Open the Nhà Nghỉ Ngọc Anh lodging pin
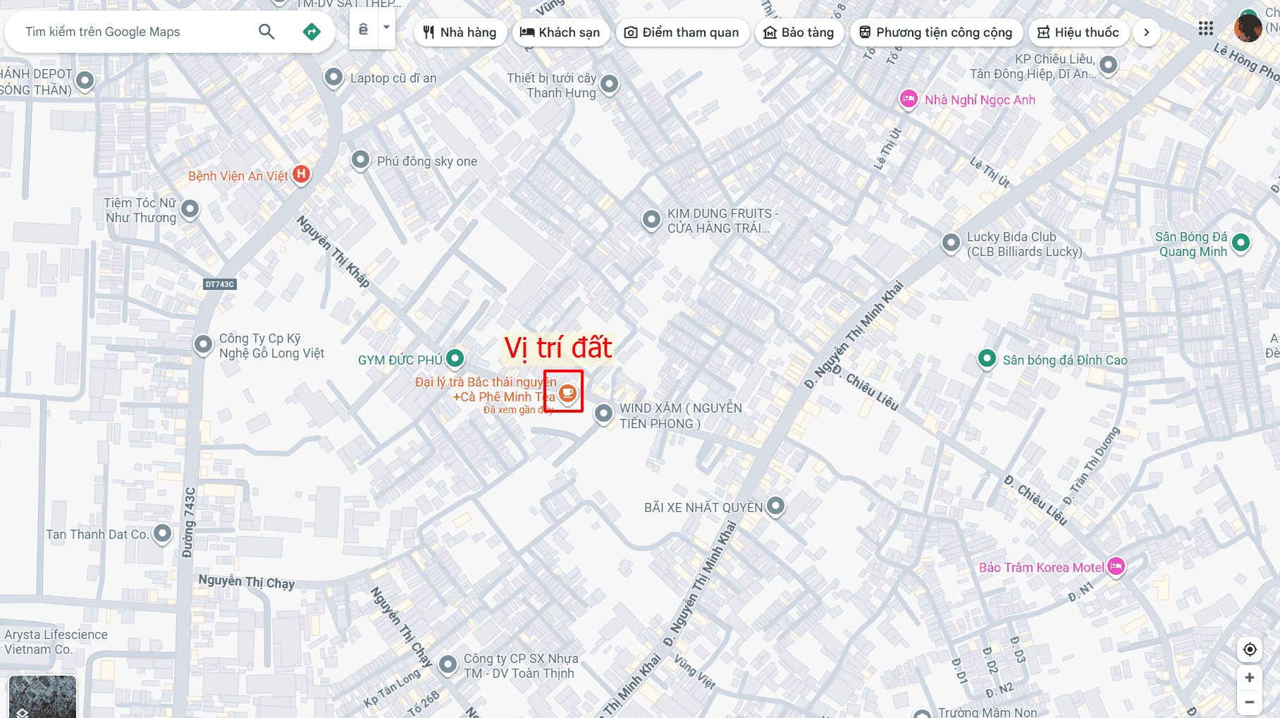1280x718 pixels. (x=909, y=99)
